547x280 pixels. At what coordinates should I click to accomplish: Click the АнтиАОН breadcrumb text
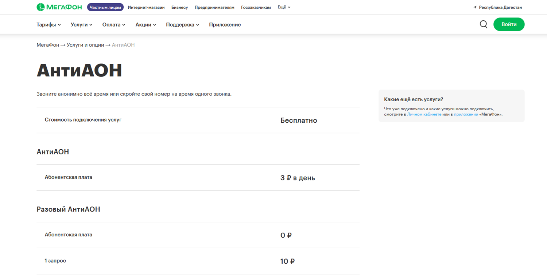(123, 45)
